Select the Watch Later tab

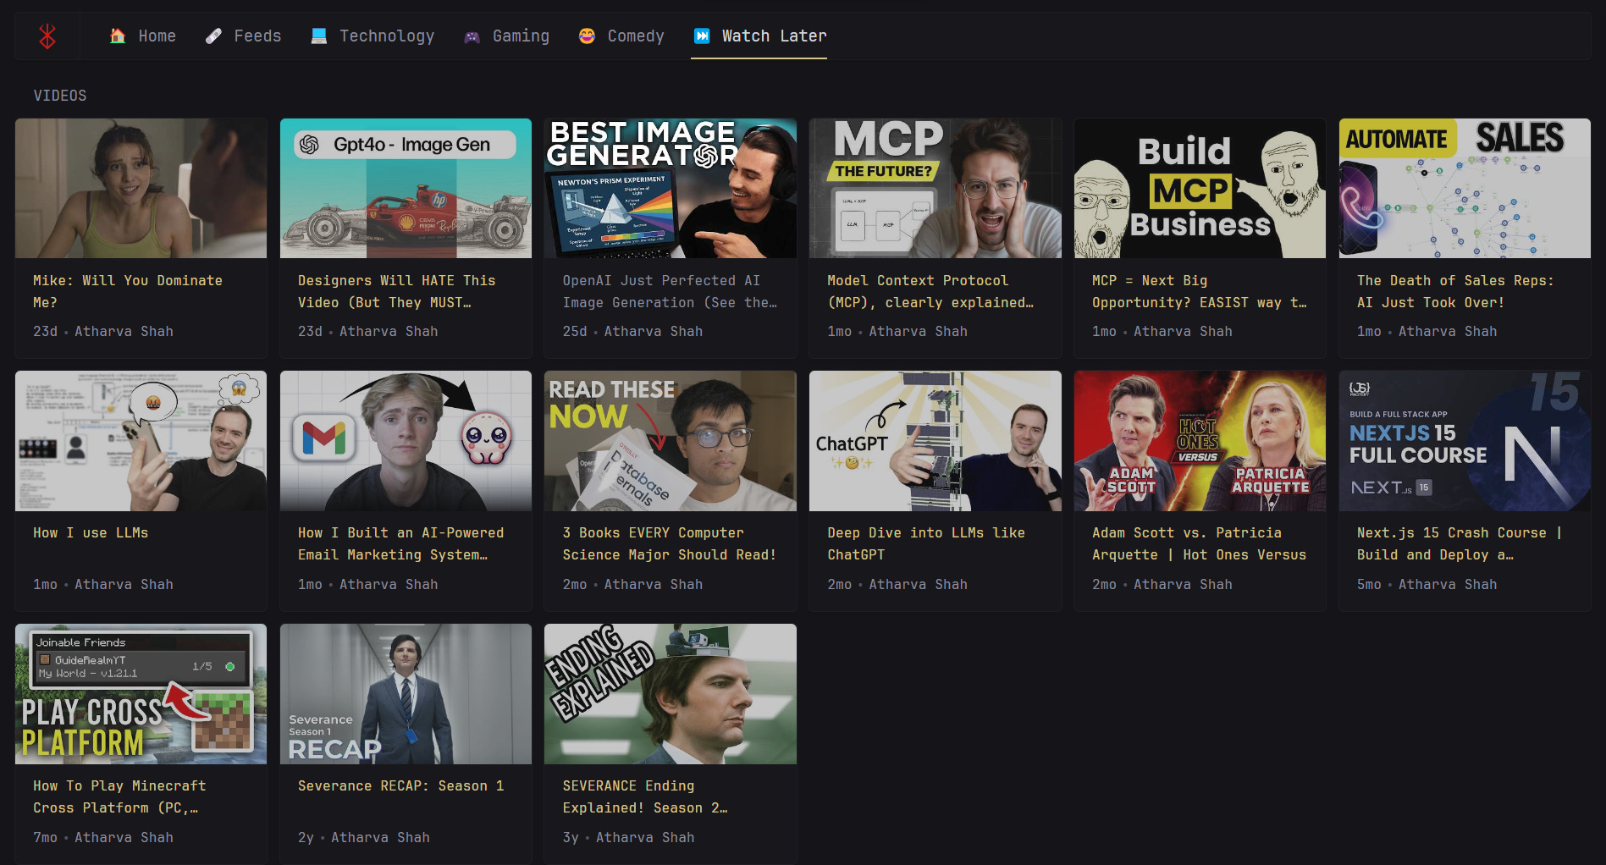click(x=759, y=36)
